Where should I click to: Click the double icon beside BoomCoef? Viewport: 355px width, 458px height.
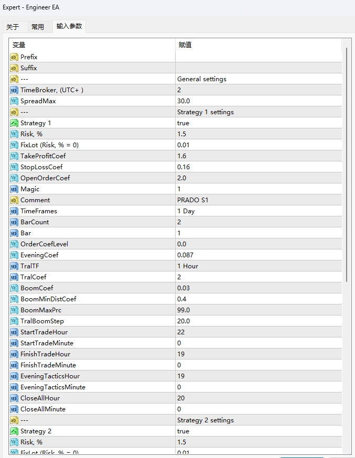(14, 288)
